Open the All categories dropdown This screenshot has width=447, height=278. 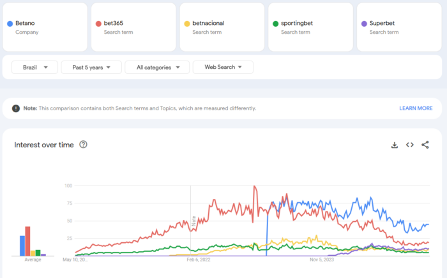[157, 67]
